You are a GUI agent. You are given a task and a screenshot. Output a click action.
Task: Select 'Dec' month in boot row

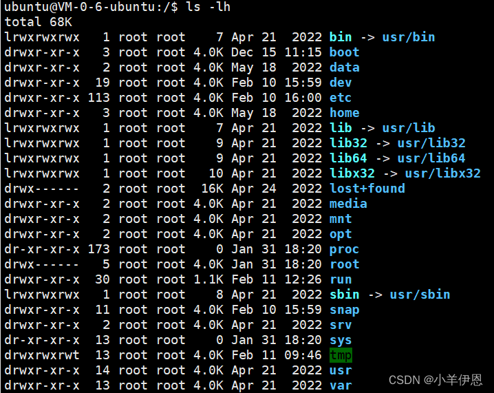(242, 52)
